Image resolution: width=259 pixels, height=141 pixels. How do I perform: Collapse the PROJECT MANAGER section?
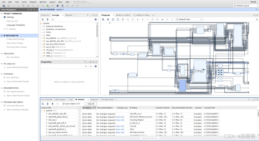pyautogui.click(x=2, y=14)
